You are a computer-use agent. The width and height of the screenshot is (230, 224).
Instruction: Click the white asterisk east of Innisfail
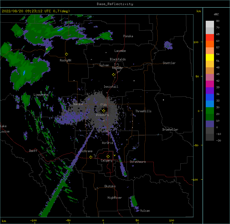point(134,81)
